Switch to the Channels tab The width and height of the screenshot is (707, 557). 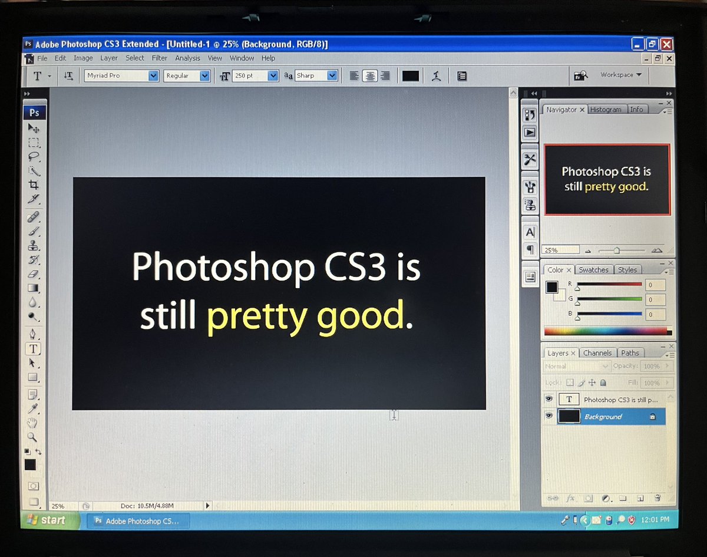[597, 353]
